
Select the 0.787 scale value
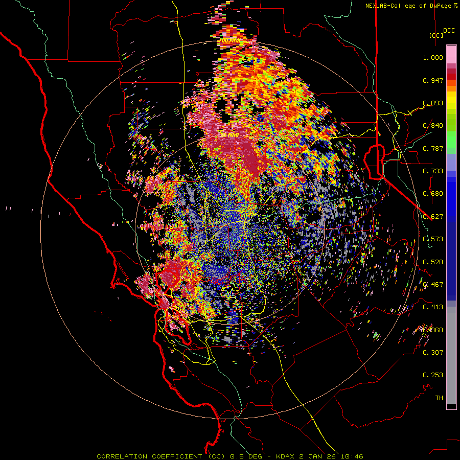(x=433, y=148)
